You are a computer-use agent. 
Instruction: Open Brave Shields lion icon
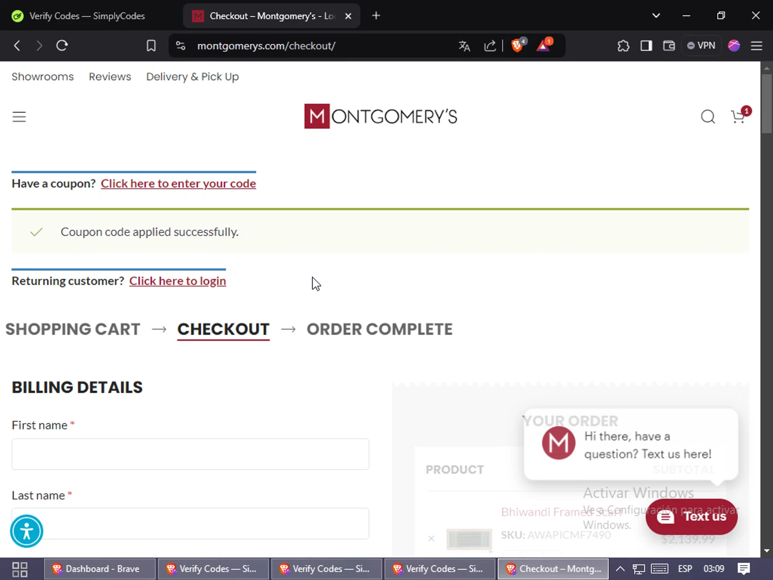pyautogui.click(x=518, y=45)
